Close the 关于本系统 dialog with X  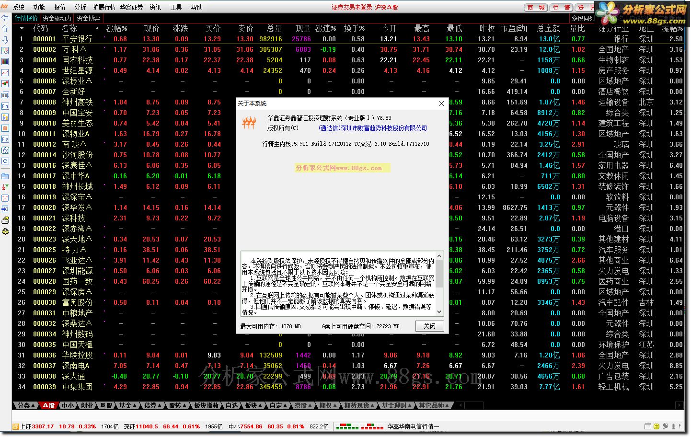(x=441, y=103)
